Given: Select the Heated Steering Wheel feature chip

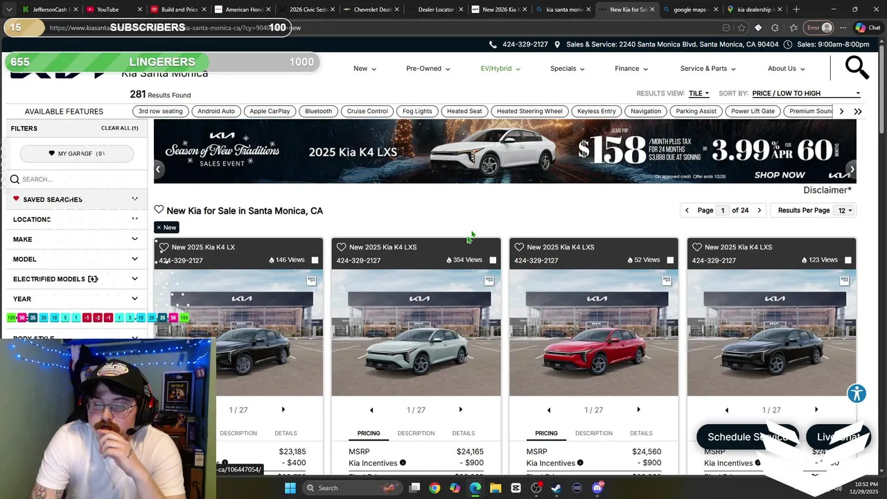Looking at the screenshot, I should (x=529, y=111).
